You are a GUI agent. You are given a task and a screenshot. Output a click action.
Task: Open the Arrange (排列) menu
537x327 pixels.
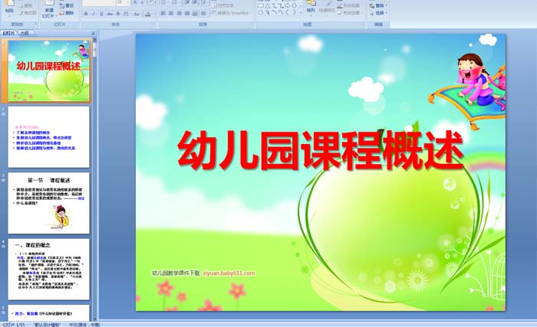(x=311, y=8)
